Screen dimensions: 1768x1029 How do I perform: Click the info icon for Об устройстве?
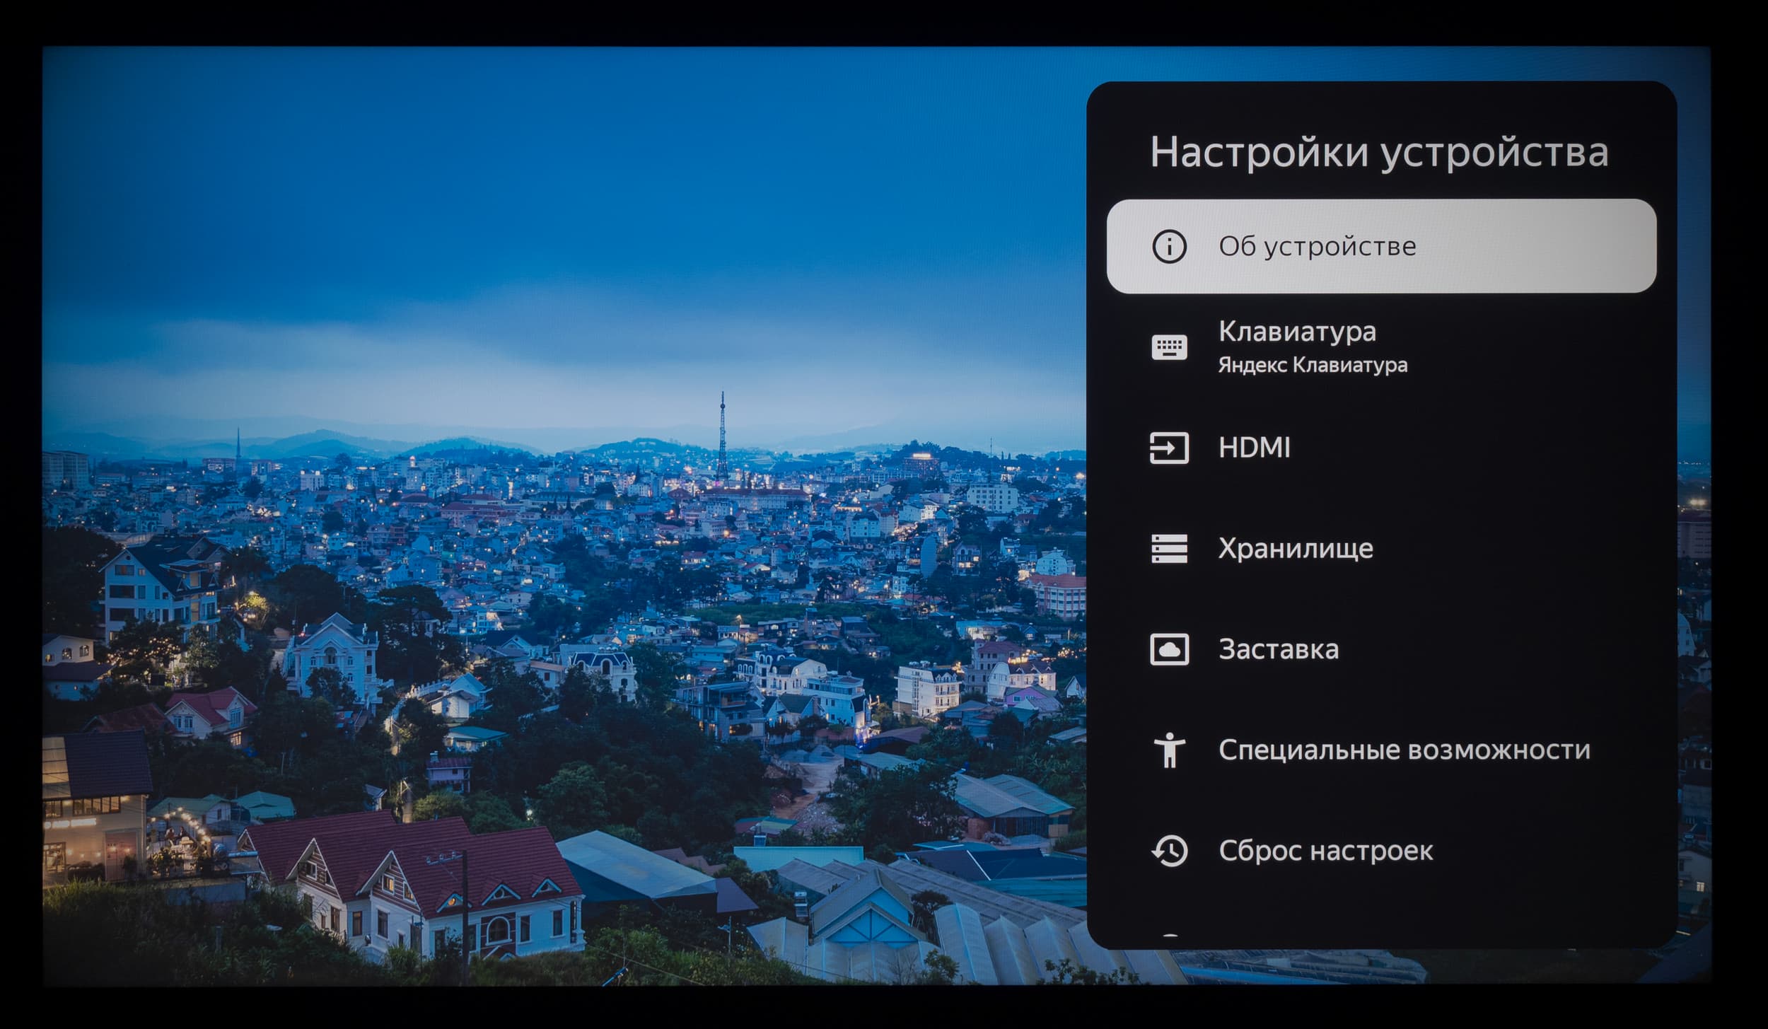1169,246
